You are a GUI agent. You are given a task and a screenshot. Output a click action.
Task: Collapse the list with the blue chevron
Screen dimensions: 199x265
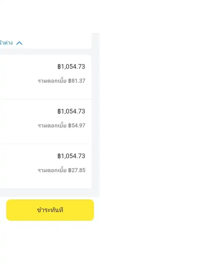click(x=19, y=43)
